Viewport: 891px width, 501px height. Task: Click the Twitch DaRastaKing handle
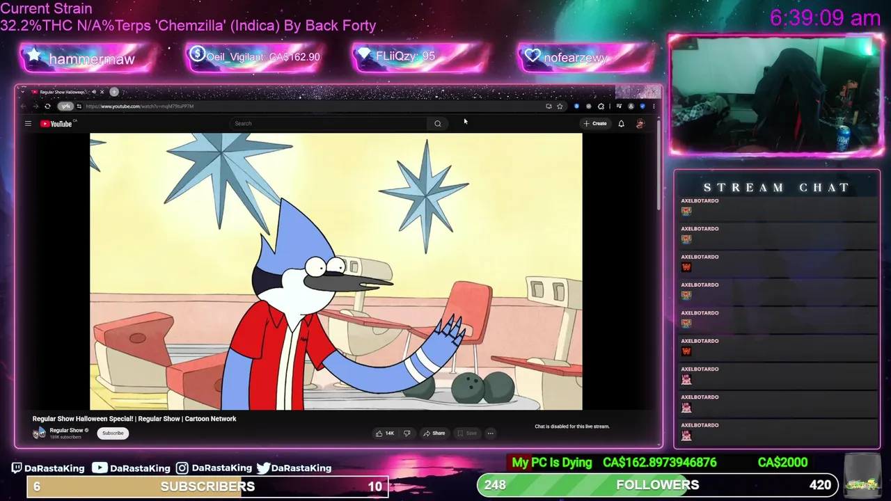click(48, 468)
